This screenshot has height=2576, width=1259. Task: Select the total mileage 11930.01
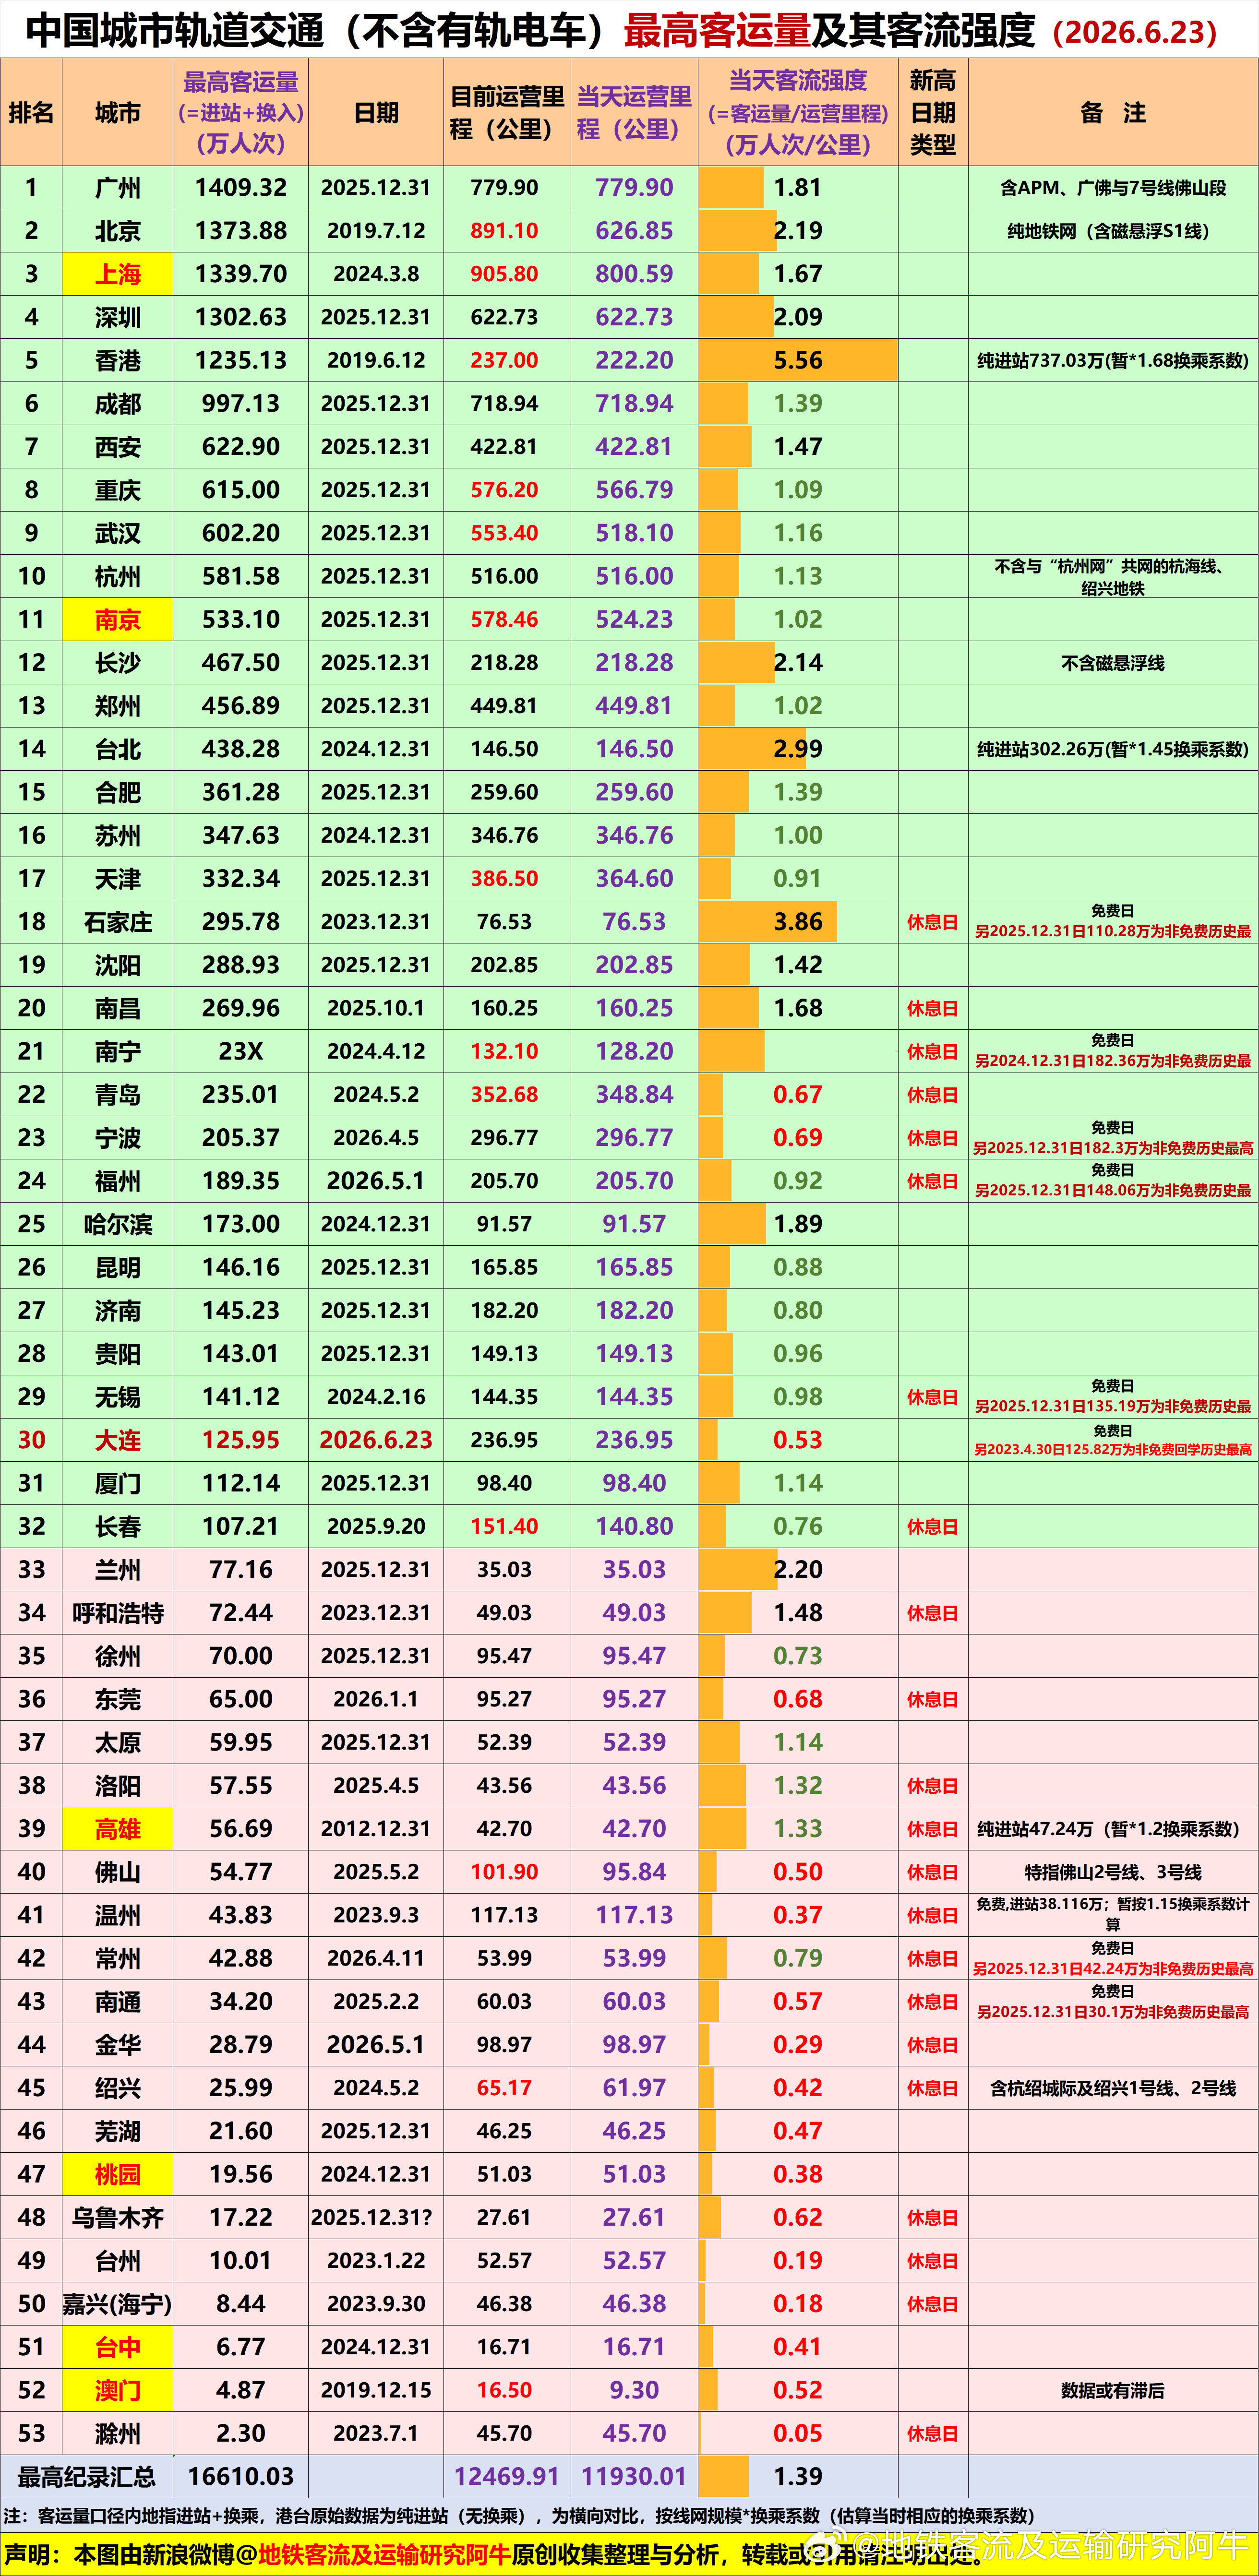pos(634,2477)
